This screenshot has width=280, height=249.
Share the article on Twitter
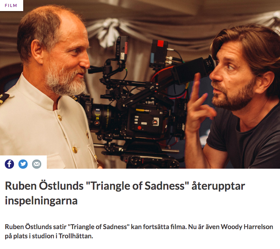[x=23, y=164]
